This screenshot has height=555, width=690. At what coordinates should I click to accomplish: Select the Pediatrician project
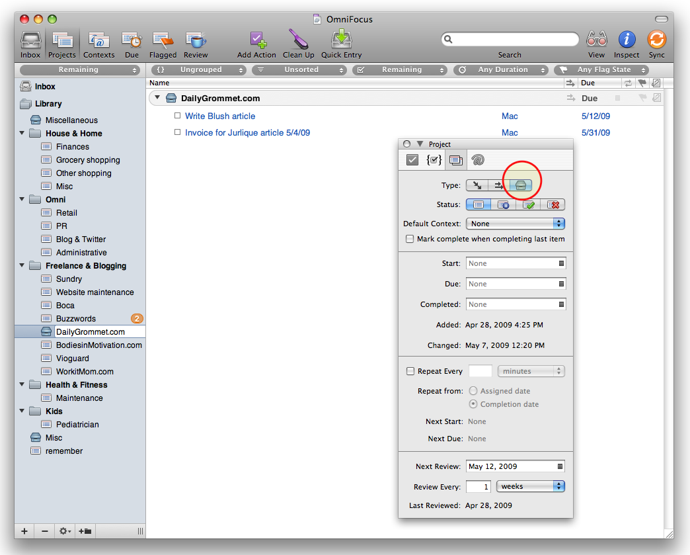click(x=77, y=424)
